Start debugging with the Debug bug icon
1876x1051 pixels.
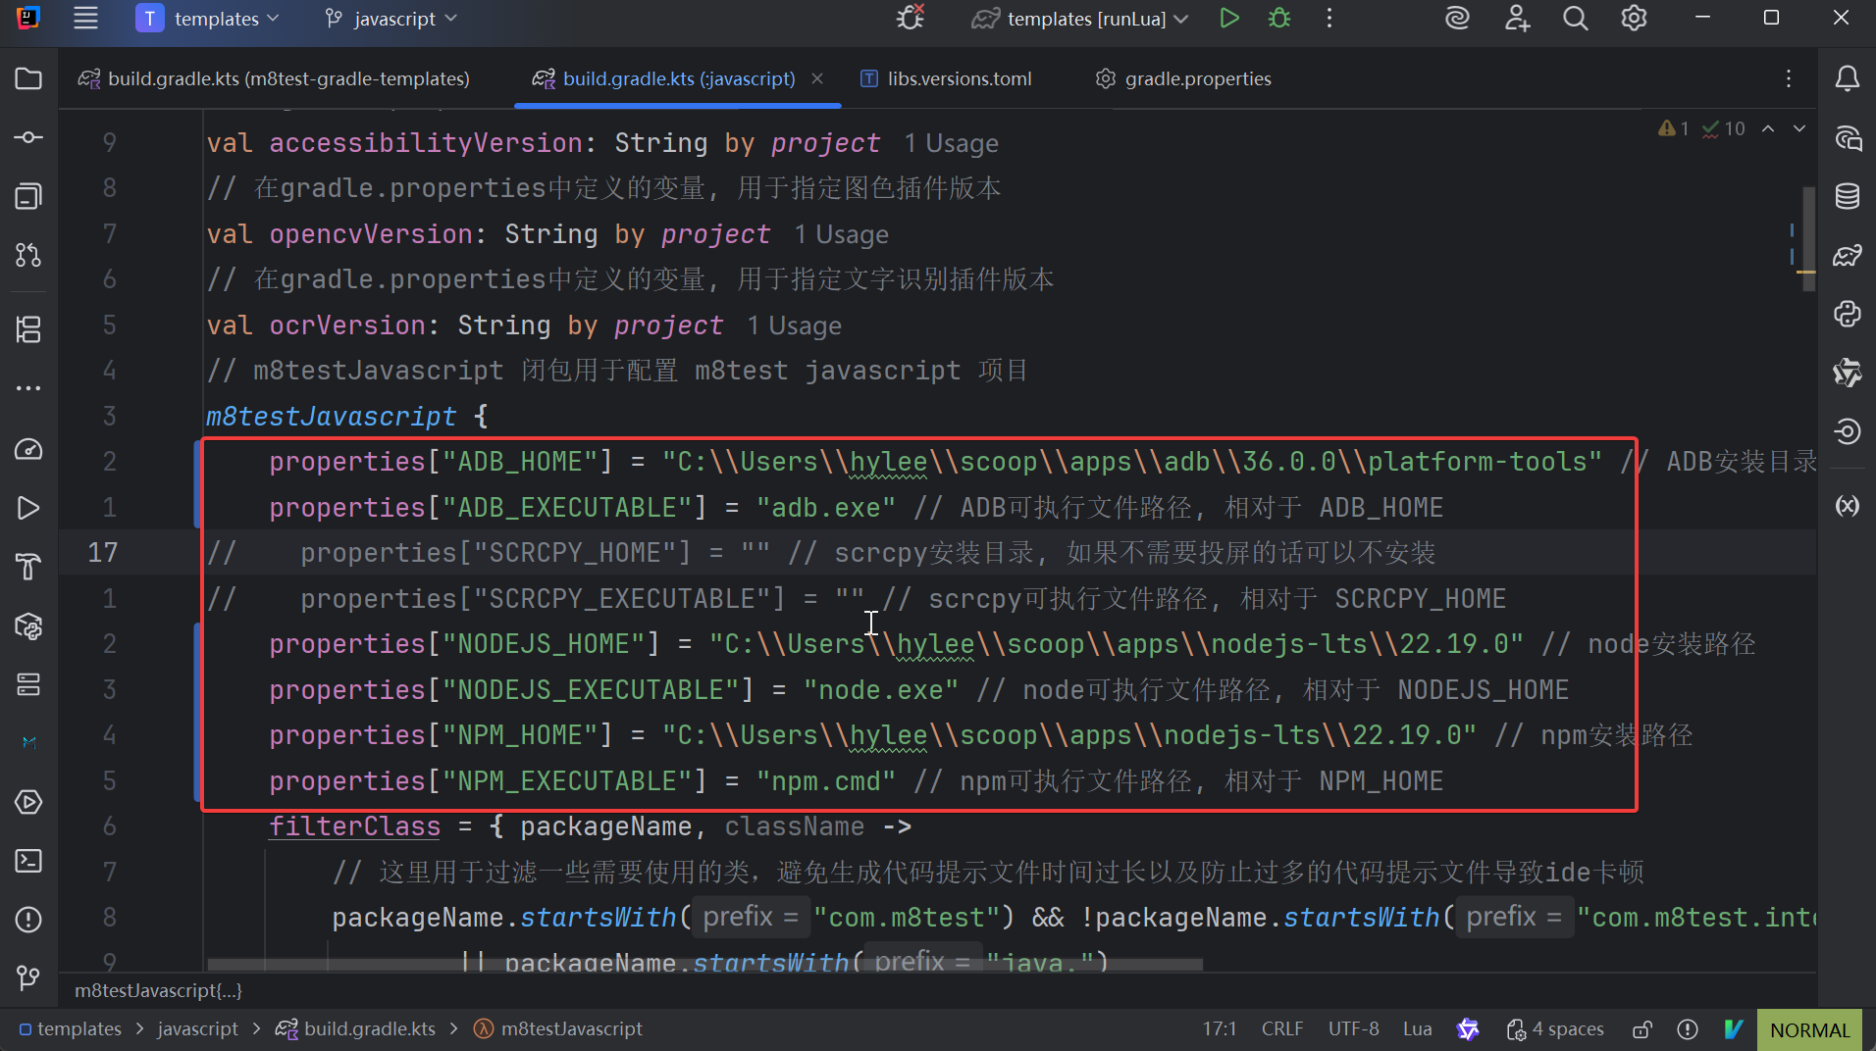tap(1279, 19)
